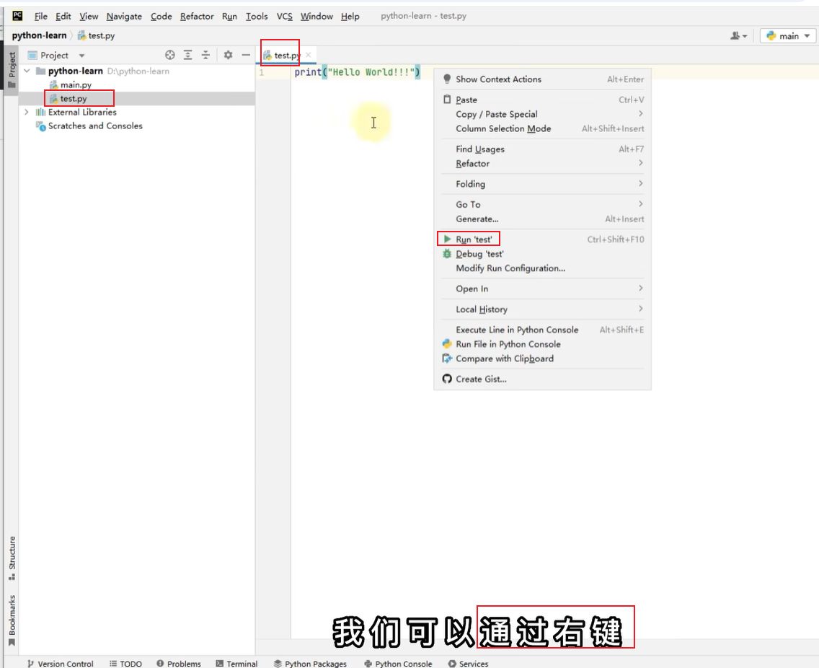Open the Terminal tool window
This screenshot has height=668, width=819.
pos(236,664)
